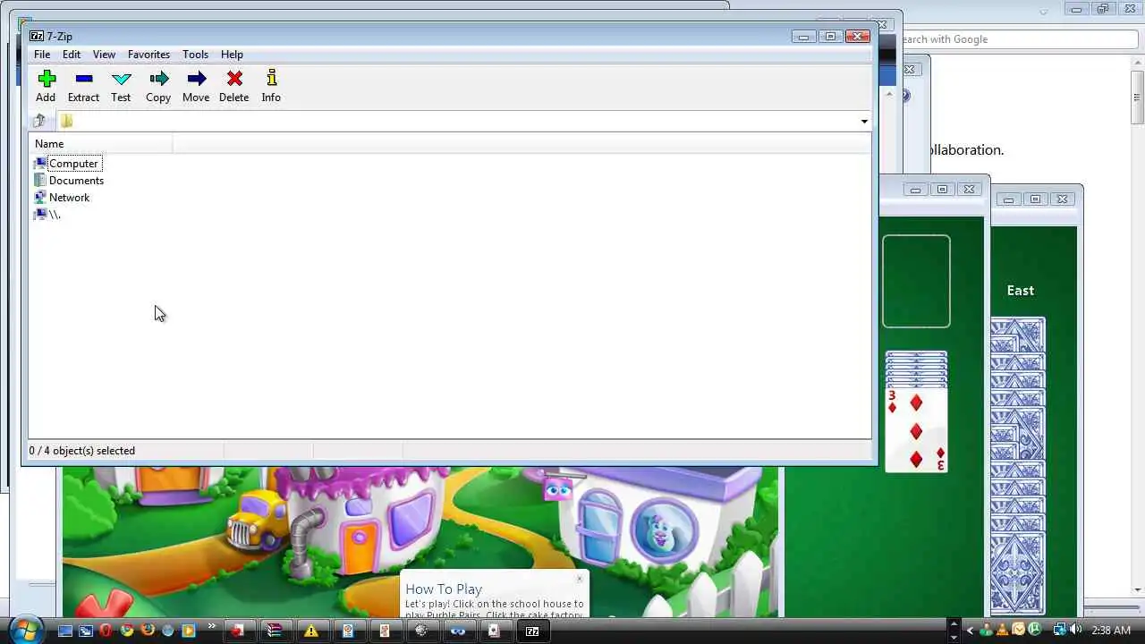Switch to the WinRAR books taskbar button
Image resolution: width=1145 pixels, height=644 pixels.
pos(275,631)
